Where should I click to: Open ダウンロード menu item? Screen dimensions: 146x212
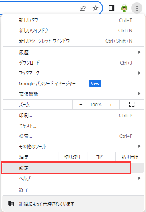[73, 63]
